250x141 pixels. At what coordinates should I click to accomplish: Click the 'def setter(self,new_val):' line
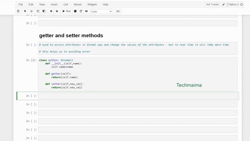pyautogui.click(x=64, y=84)
